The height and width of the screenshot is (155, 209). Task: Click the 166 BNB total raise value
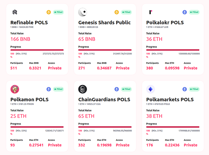(x=20, y=39)
